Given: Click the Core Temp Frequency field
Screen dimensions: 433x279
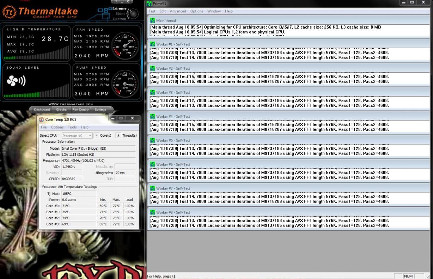Looking at the screenshot, I should click(98, 160).
